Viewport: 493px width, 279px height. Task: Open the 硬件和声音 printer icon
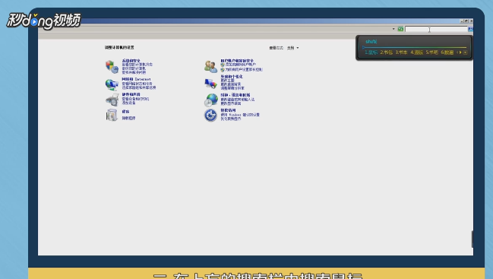click(112, 100)
